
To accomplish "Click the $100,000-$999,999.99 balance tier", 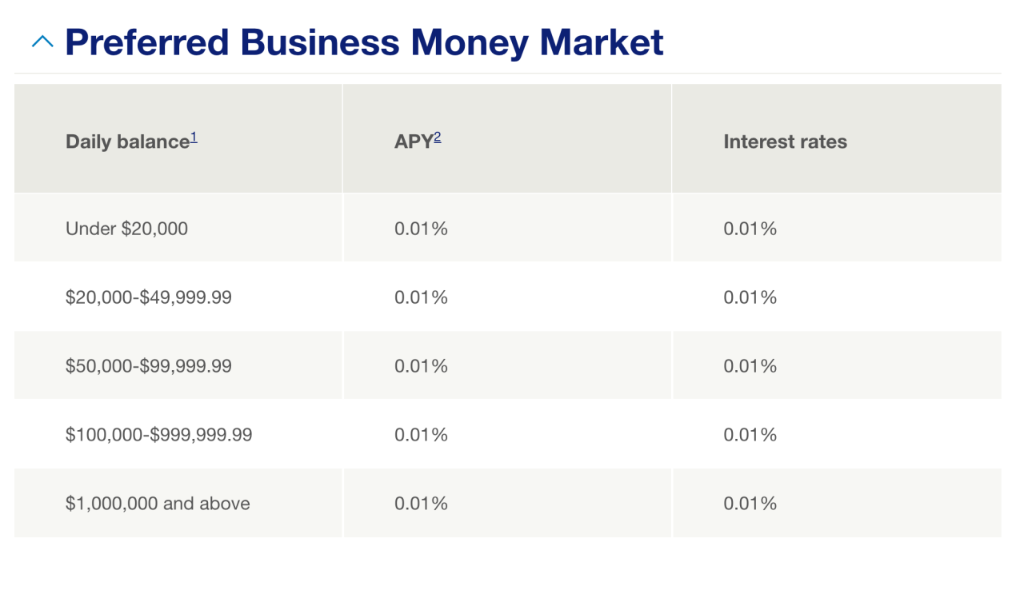I will point(158,435).
